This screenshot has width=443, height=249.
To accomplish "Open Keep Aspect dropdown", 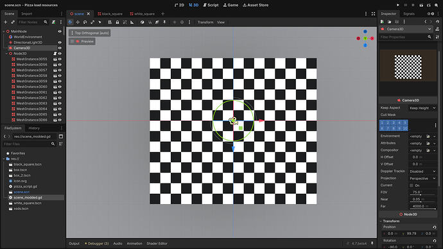I will (x=422, y=108).
